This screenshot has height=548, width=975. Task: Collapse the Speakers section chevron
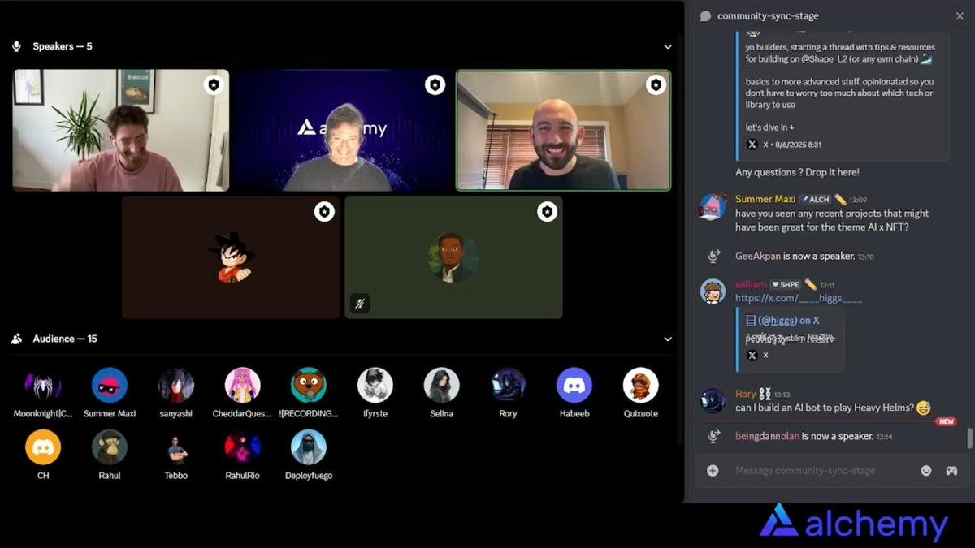pyautogui.click(x=668, y=47)
